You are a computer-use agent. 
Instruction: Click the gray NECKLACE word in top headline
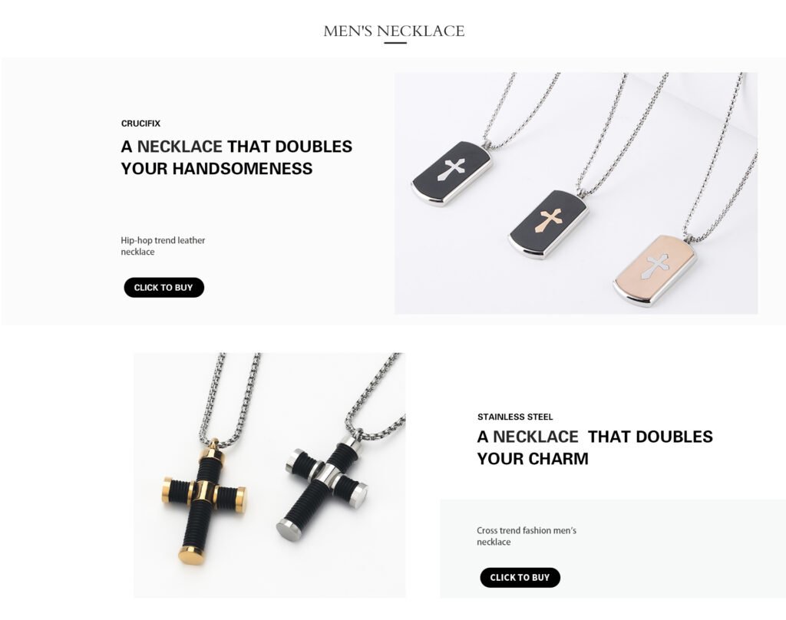tap(180, 147)
